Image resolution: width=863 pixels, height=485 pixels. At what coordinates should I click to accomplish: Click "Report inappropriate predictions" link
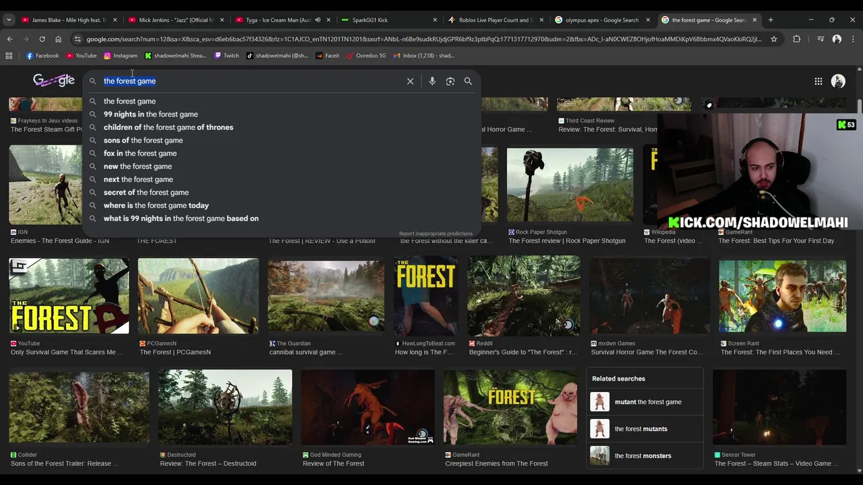(436, 234)
